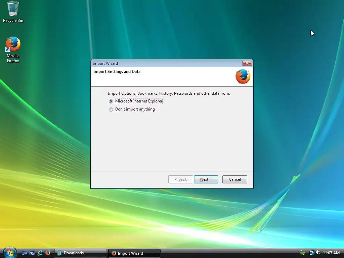Cancel the Import Wizard
Screen dimensions: 344x258
tap(234, 179)
